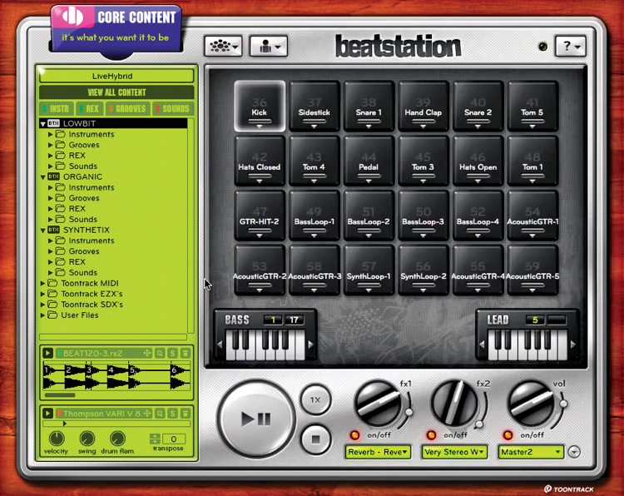The width and height of the screenshot is (624, 496).
Task: Click the fx1 send knob
Action: click(378, 404)
